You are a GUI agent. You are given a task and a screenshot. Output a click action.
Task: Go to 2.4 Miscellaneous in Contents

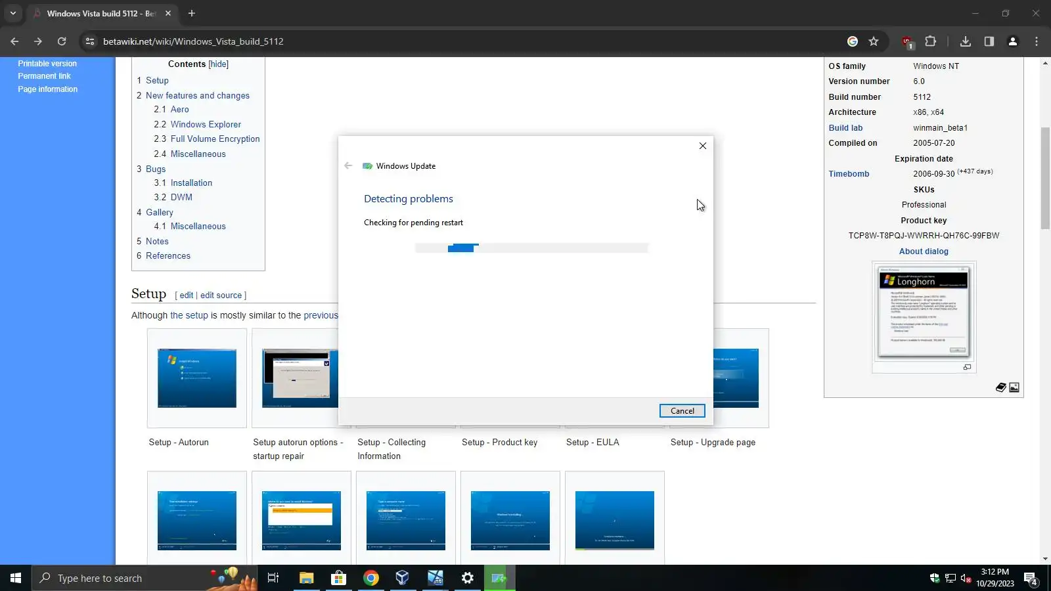point(198,154)
